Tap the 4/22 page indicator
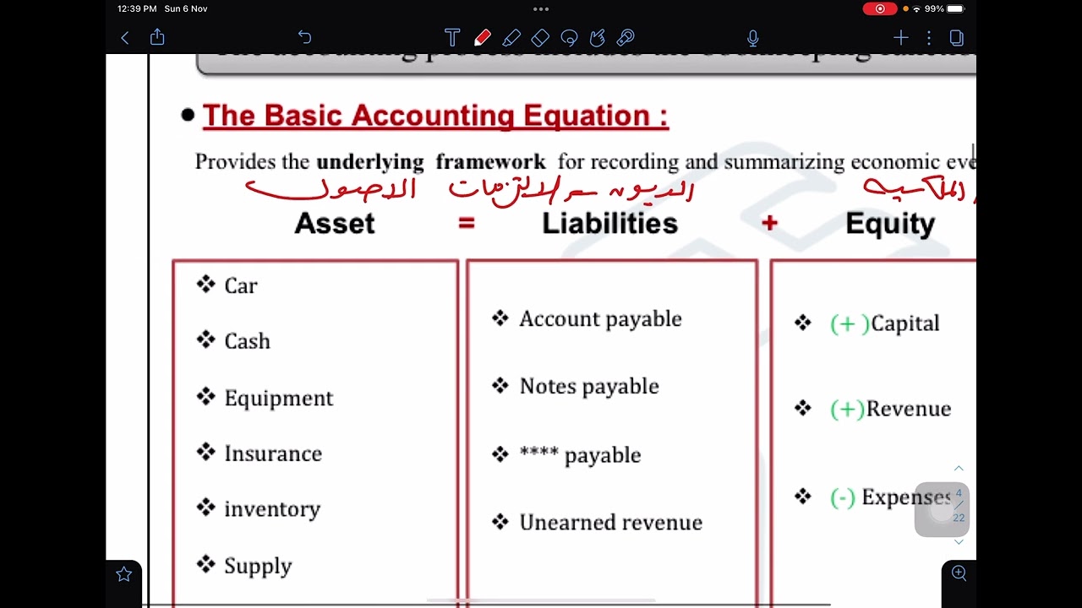1082x608 pixels. click(x=959, y=505)
